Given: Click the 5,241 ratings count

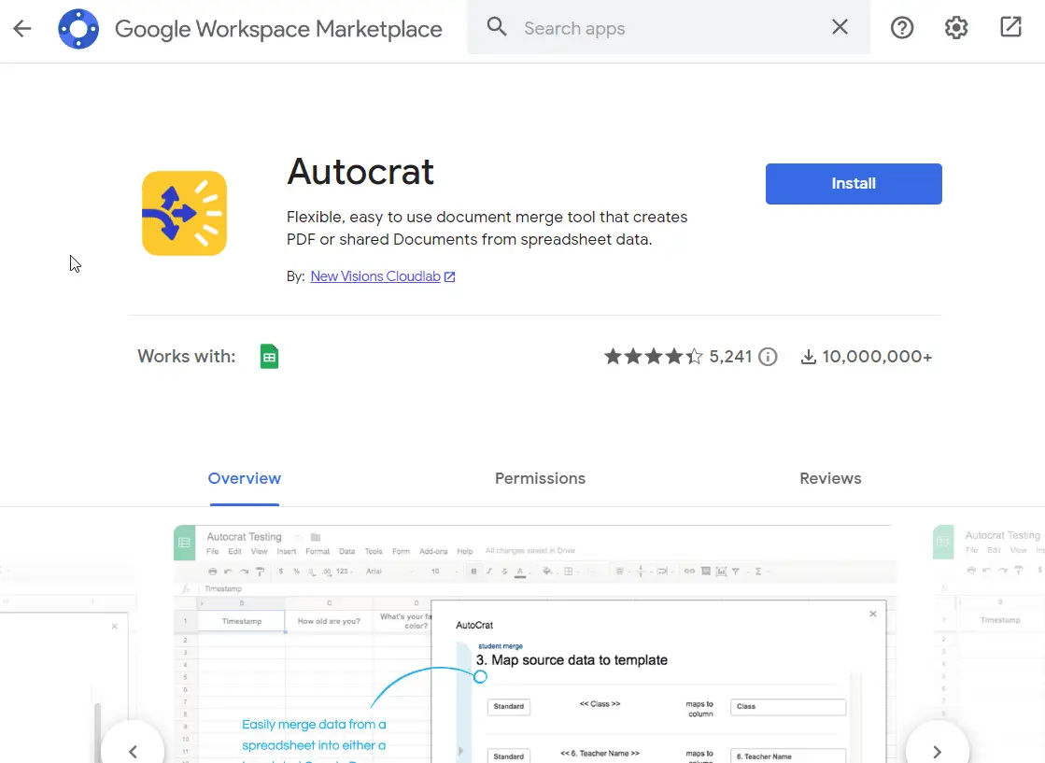Looking at the screenshot, I should tap(730, 357).
